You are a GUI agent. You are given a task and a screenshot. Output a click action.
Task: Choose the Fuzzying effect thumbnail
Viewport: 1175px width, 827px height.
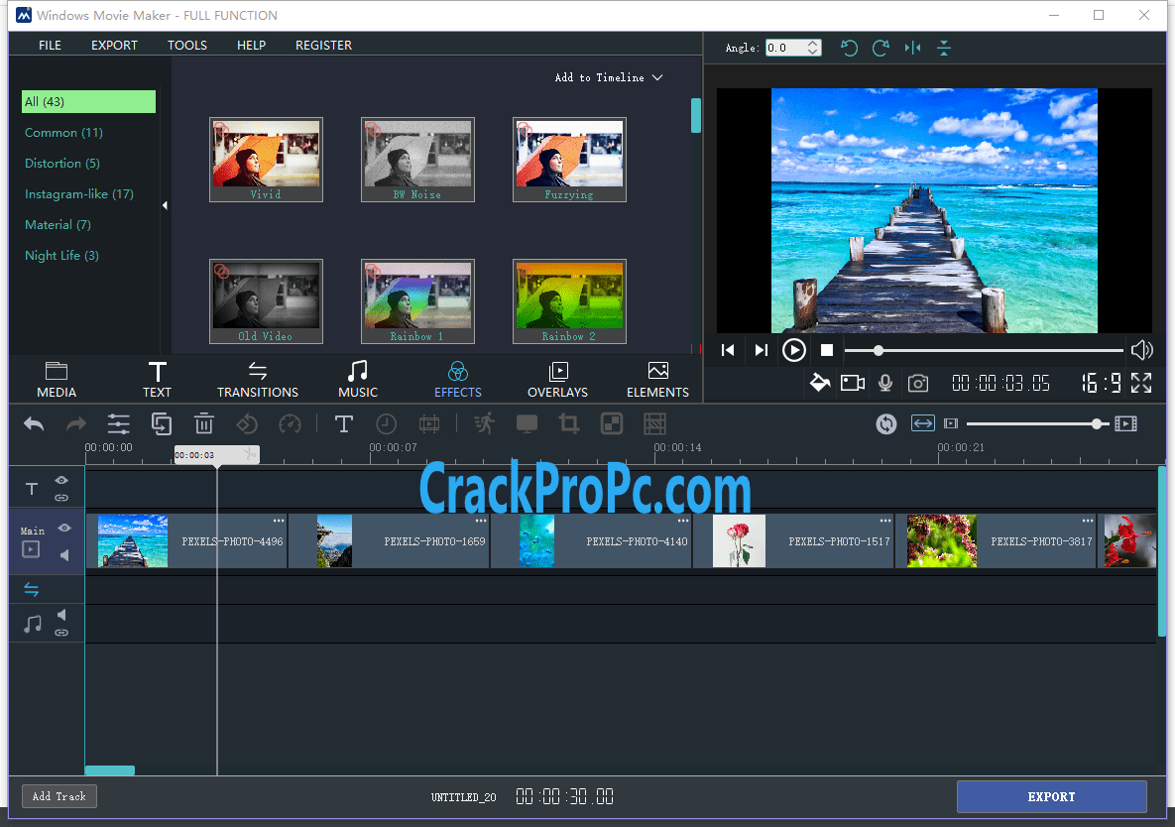pos(569,160)
